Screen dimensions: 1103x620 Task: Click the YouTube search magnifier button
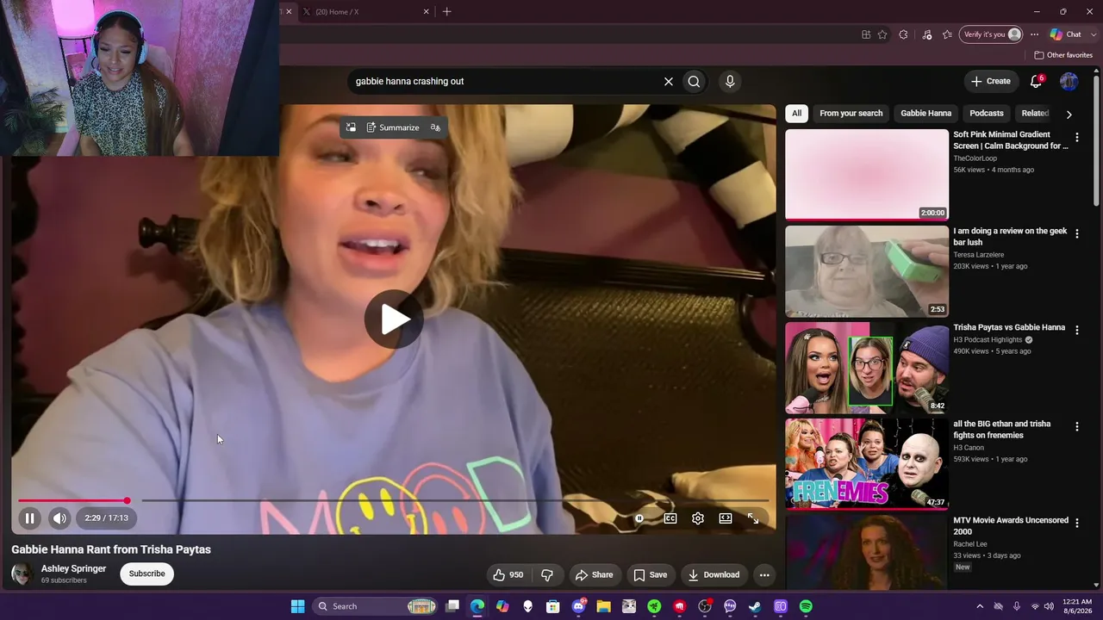coord(694,81)
